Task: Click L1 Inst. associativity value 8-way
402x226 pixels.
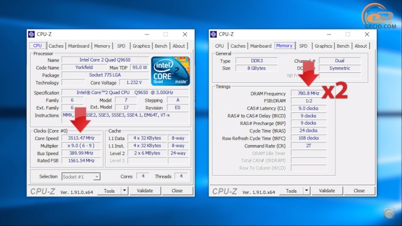Action: 178,146
